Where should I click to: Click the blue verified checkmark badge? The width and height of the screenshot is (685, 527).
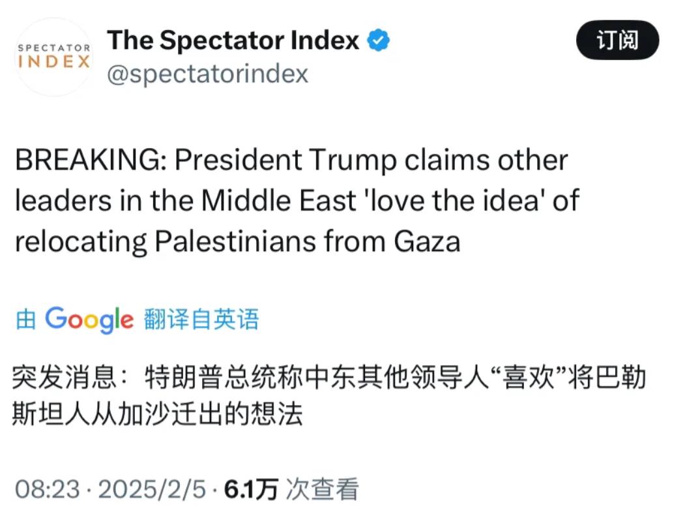pos(378,40)
